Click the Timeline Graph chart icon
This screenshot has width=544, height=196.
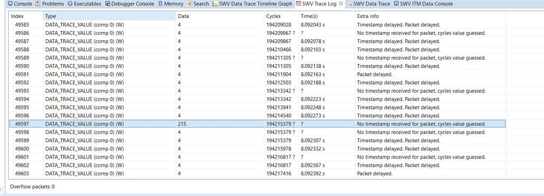click(215, 4)
